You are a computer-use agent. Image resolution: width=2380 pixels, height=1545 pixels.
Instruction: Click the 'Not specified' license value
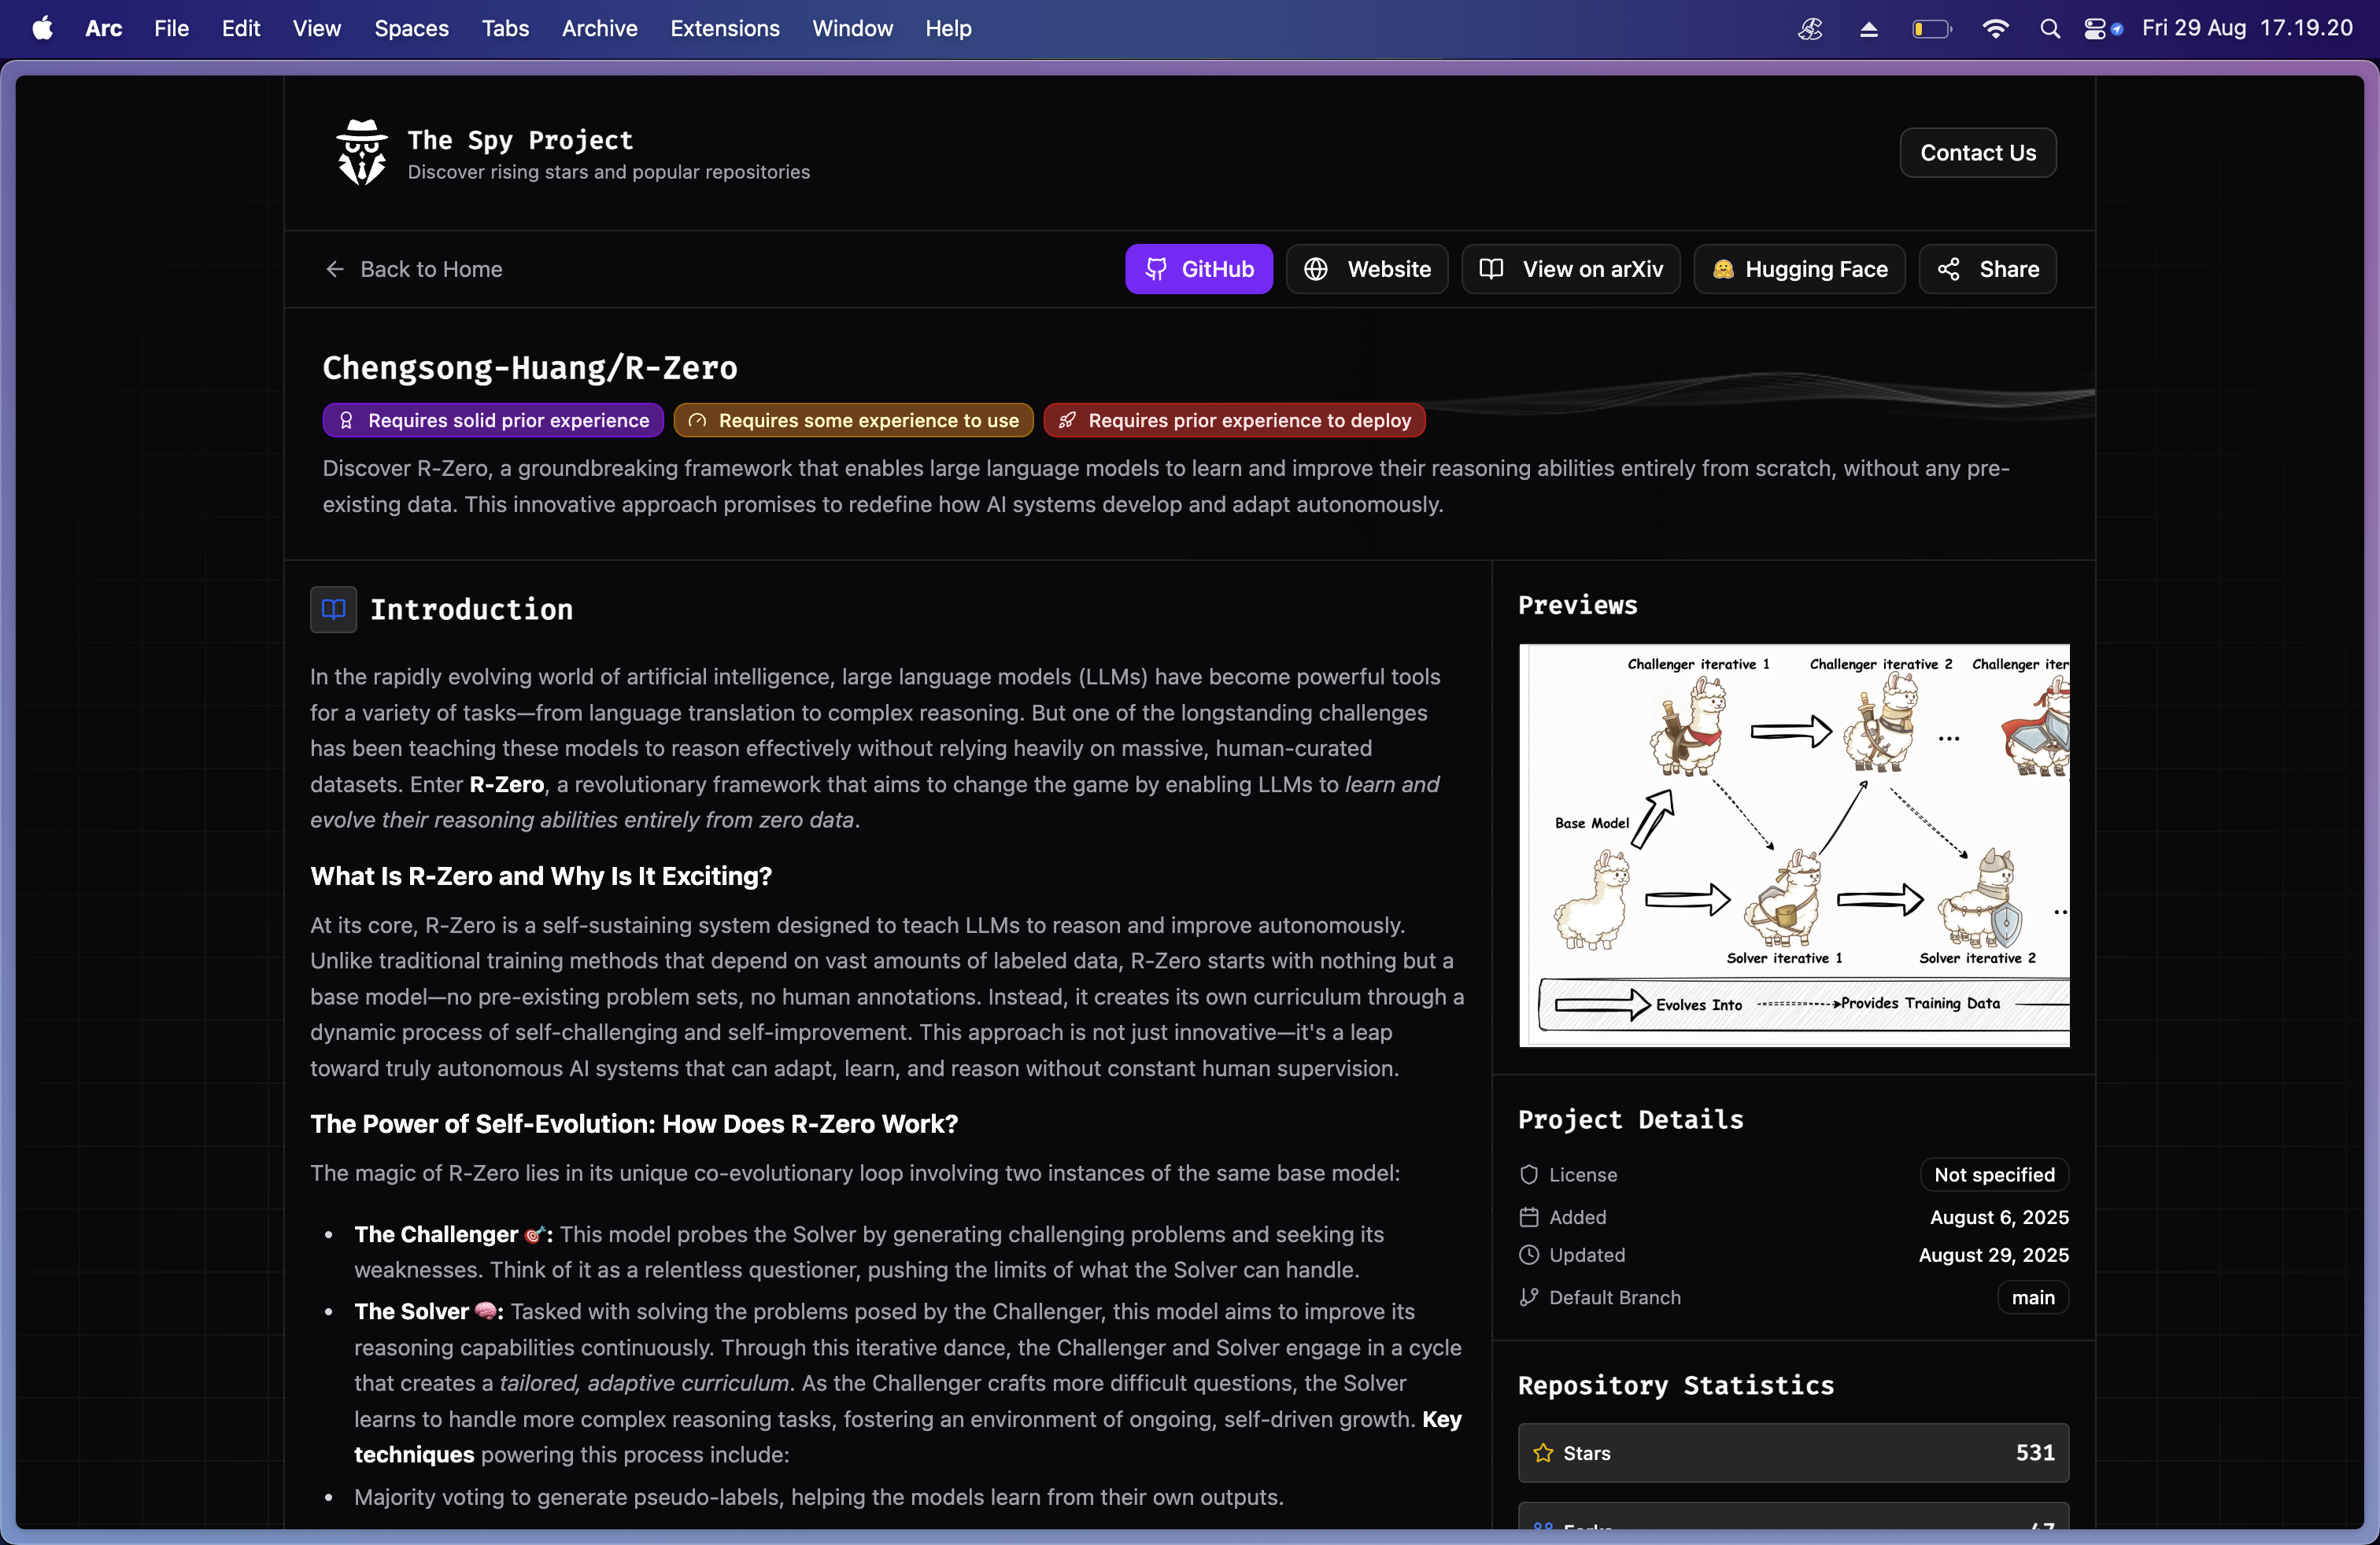coord(1994,1174)
